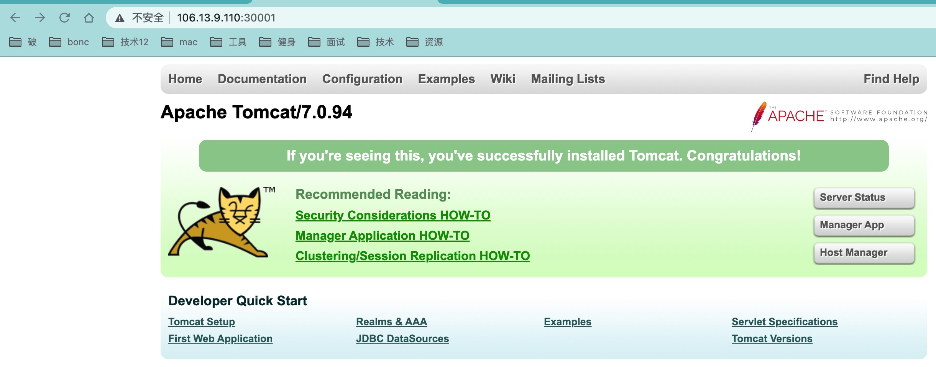Viewport: 936px width, 367px height.
Task: Open the Tomcat Setup link
Action: pyautogui.click(x=202, y=322)
